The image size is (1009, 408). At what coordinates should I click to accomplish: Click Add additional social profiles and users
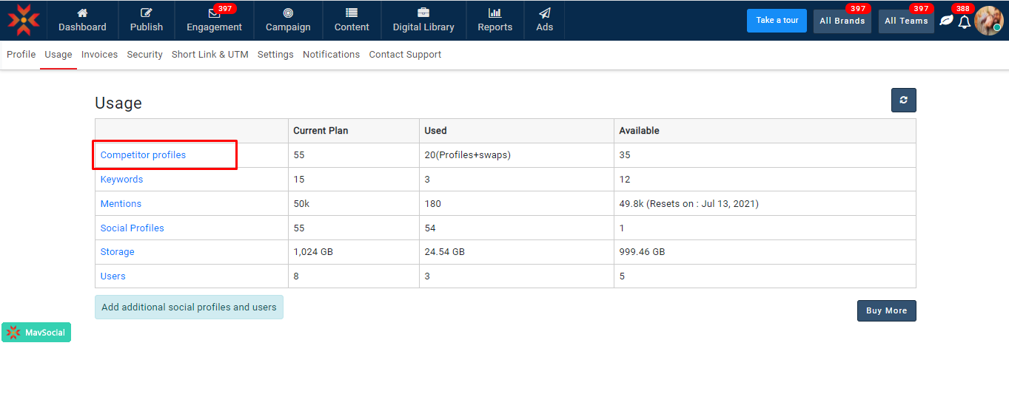[x=189, y=307]
